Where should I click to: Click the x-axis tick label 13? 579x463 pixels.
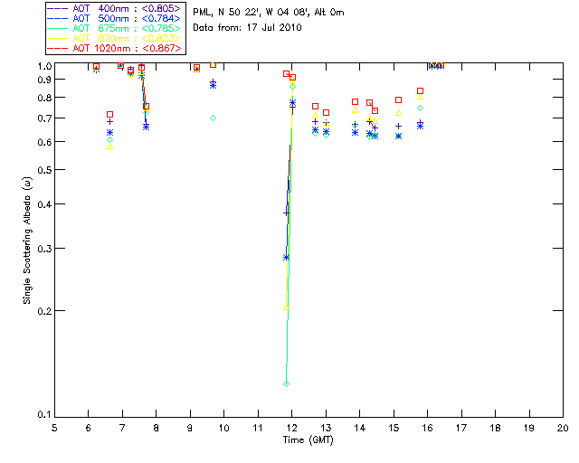326,428
